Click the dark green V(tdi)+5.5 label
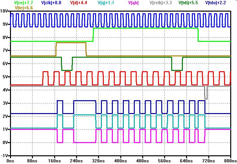This screenshot has width=237, height=164. coord(190,3)
